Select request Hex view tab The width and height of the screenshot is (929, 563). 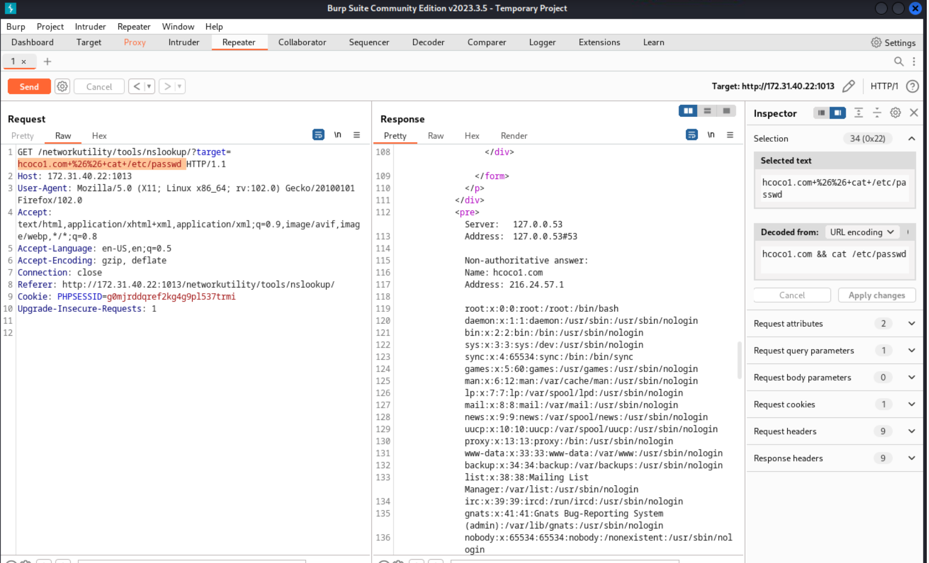pyautogui.click(x=99, y=136)
